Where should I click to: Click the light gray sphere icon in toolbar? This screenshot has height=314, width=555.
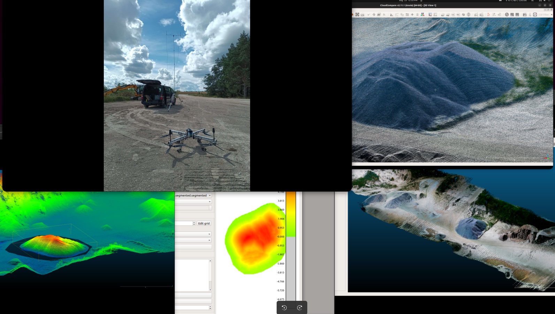pyautogui.click(x=469, y=15)
